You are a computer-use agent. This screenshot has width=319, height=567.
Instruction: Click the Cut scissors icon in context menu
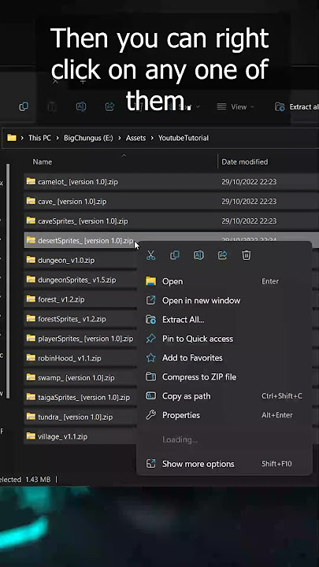150,255
